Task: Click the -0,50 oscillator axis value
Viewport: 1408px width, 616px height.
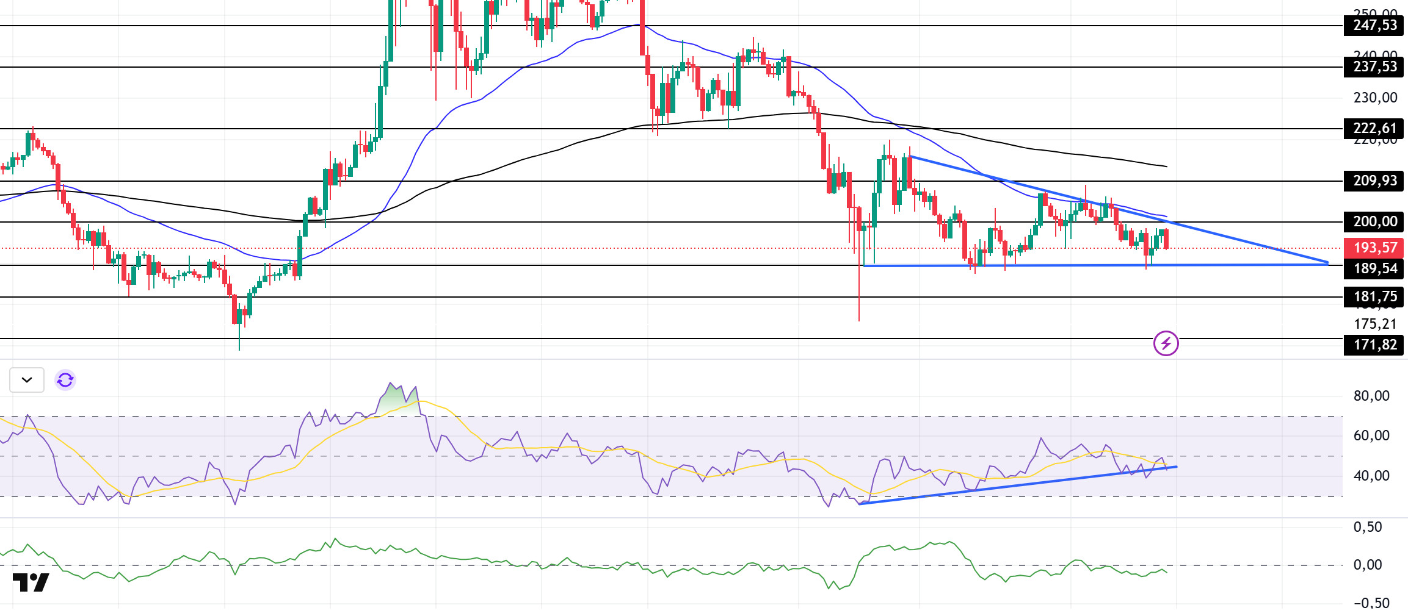Action: coord(1371,603)
